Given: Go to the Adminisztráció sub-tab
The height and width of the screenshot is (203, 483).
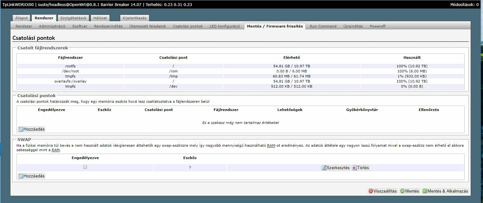Looking at the screenshot, I should click(x=52, y=26).
